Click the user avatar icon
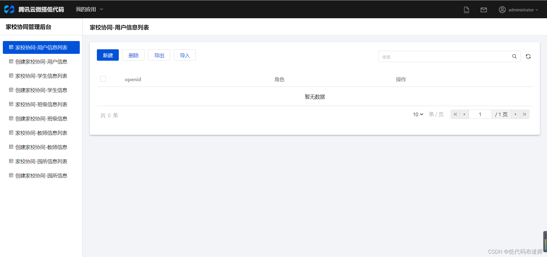547x257 pixels. point(502,10)
